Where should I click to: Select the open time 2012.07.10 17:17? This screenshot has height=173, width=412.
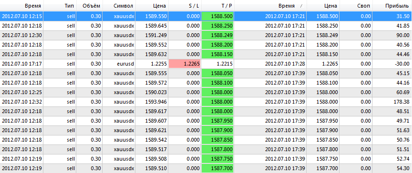(22, 64)
